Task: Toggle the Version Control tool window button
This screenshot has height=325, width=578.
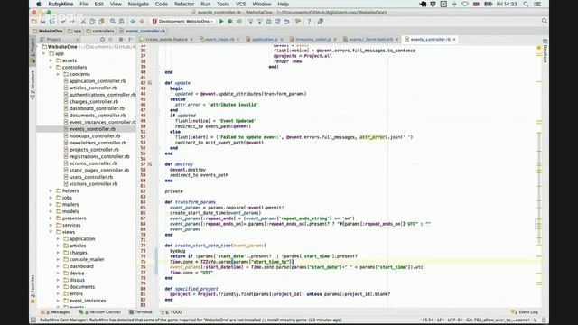Action: pyautogui.click(x=100, y=312)
